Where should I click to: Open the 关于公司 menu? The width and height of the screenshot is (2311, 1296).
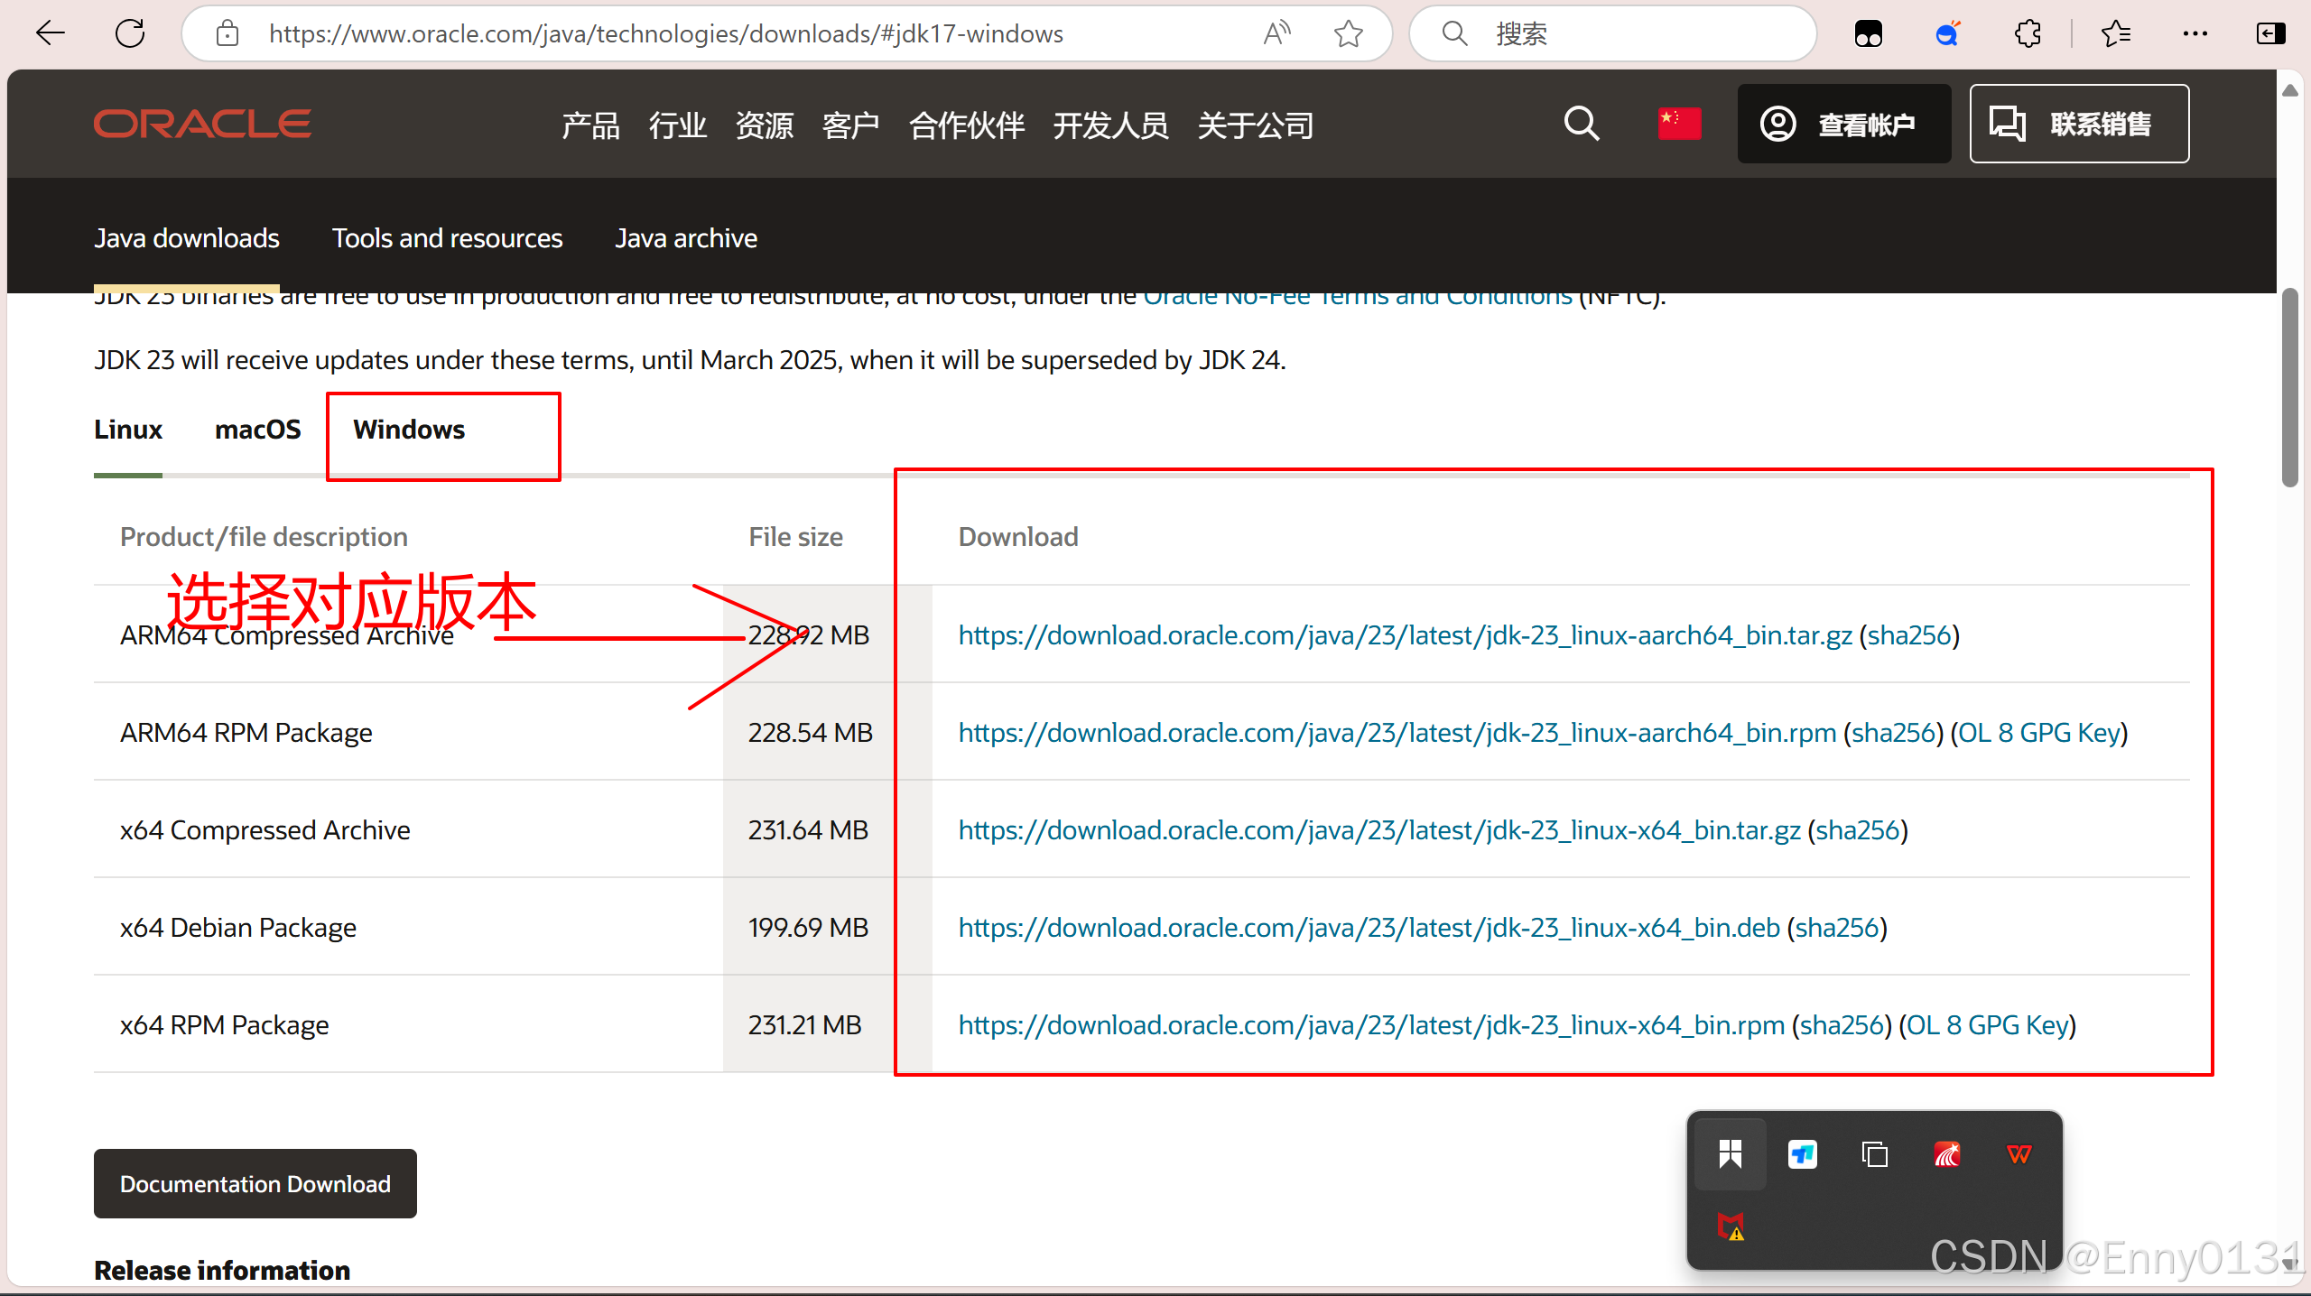[x=1255, y=125]
